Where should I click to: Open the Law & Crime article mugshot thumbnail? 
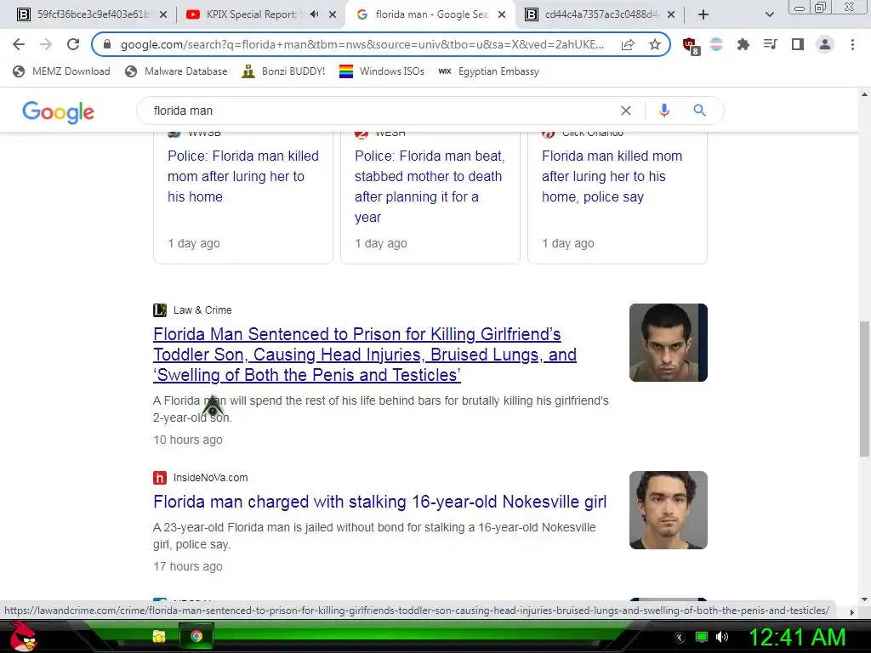click(669, 343)
